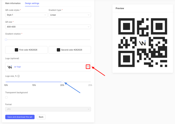Viewport: 175px width, 124px height.
Task: Click the Logo size slider handle
Action: 62,82
